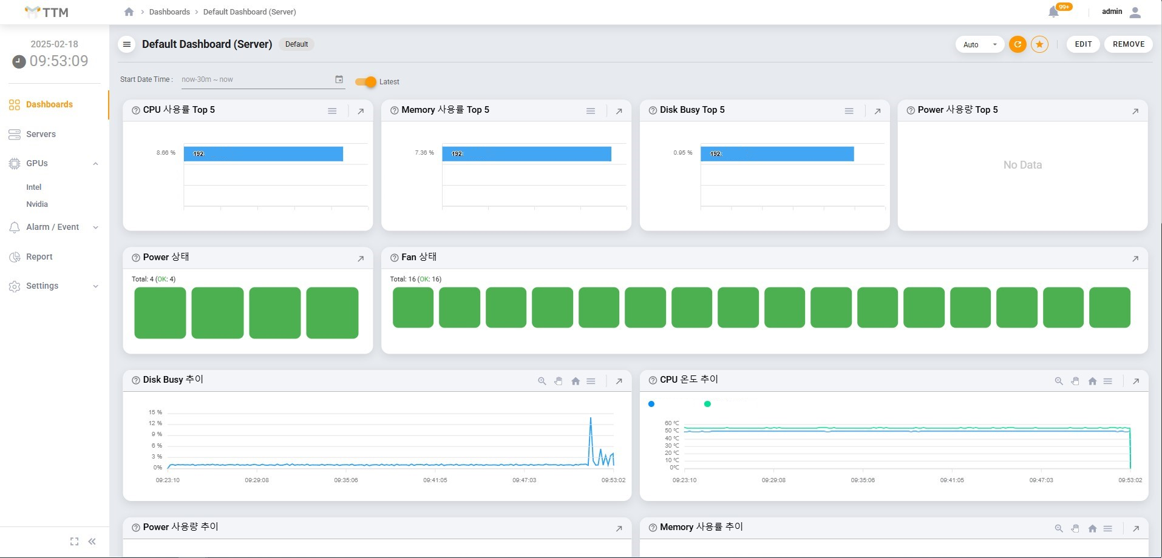Image resolution: width=1162 pixels, height=558 pixels.
Task: Open Servers page from sidebar
Action: pyautogui.click(x=41, y=135)
